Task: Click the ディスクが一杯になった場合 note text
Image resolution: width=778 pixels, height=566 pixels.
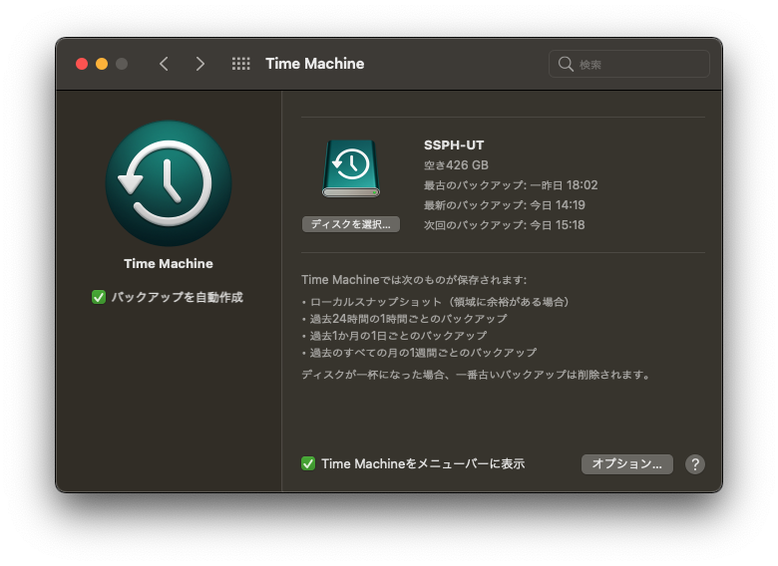Action: click(x=477, y=375)
